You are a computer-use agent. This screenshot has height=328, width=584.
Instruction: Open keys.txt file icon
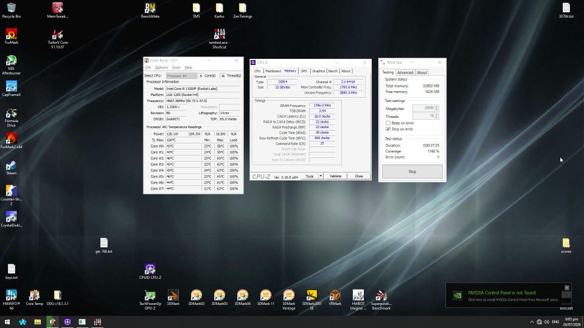coord(11,272)
